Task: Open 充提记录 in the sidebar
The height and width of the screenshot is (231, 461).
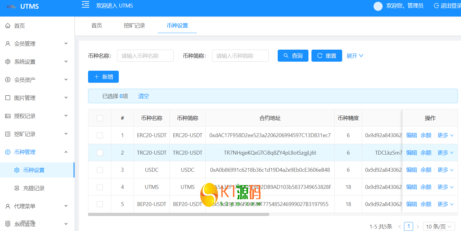Action: [x=34, y=188]
